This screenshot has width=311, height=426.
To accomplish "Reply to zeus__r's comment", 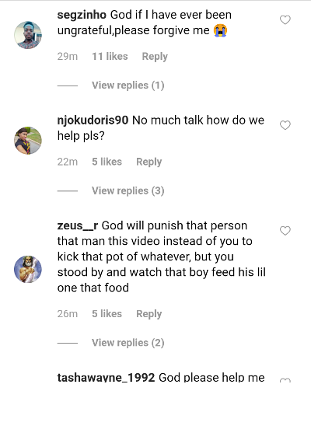I will tap(149, 314).
